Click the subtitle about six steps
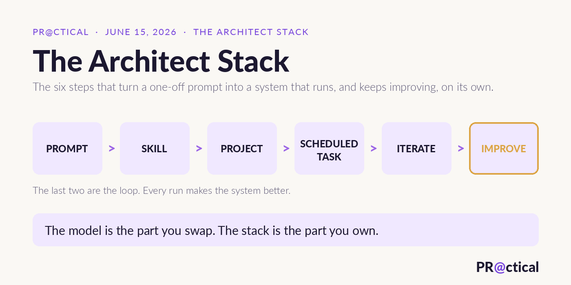 [263, 87]
